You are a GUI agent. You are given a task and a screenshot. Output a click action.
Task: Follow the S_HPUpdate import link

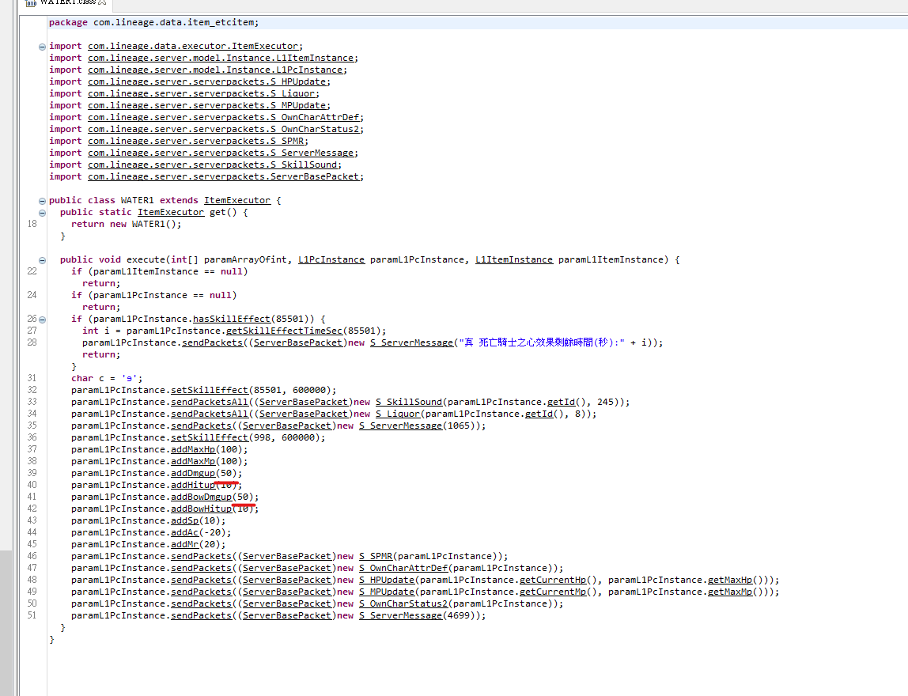click(x=206, y=81)
